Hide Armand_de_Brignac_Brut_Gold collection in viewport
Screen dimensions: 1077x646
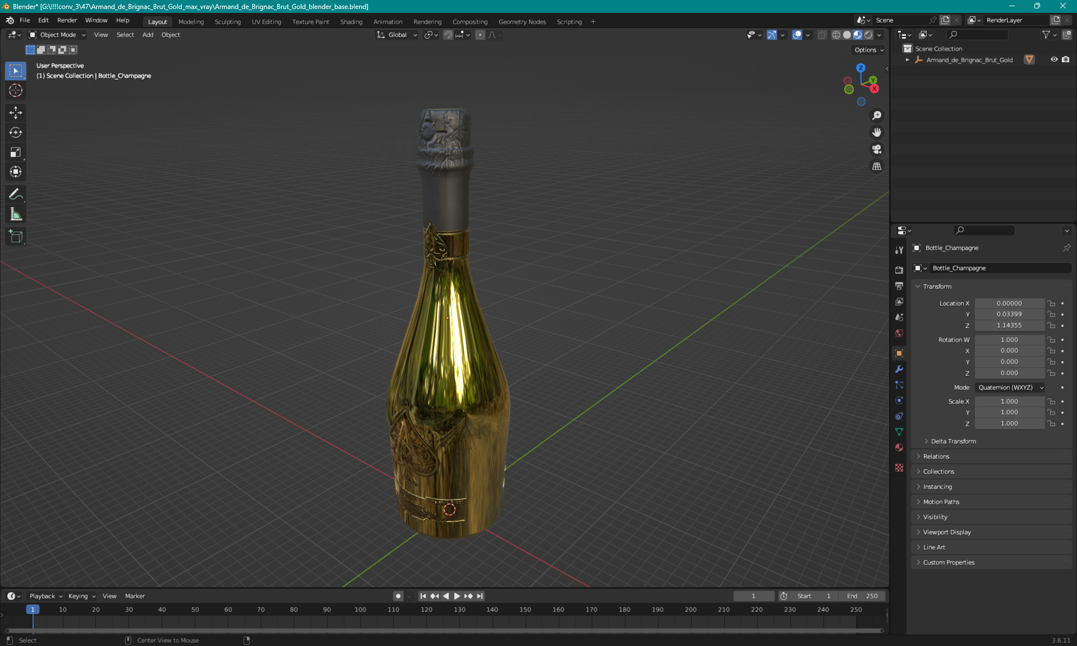coord(1054,59)
